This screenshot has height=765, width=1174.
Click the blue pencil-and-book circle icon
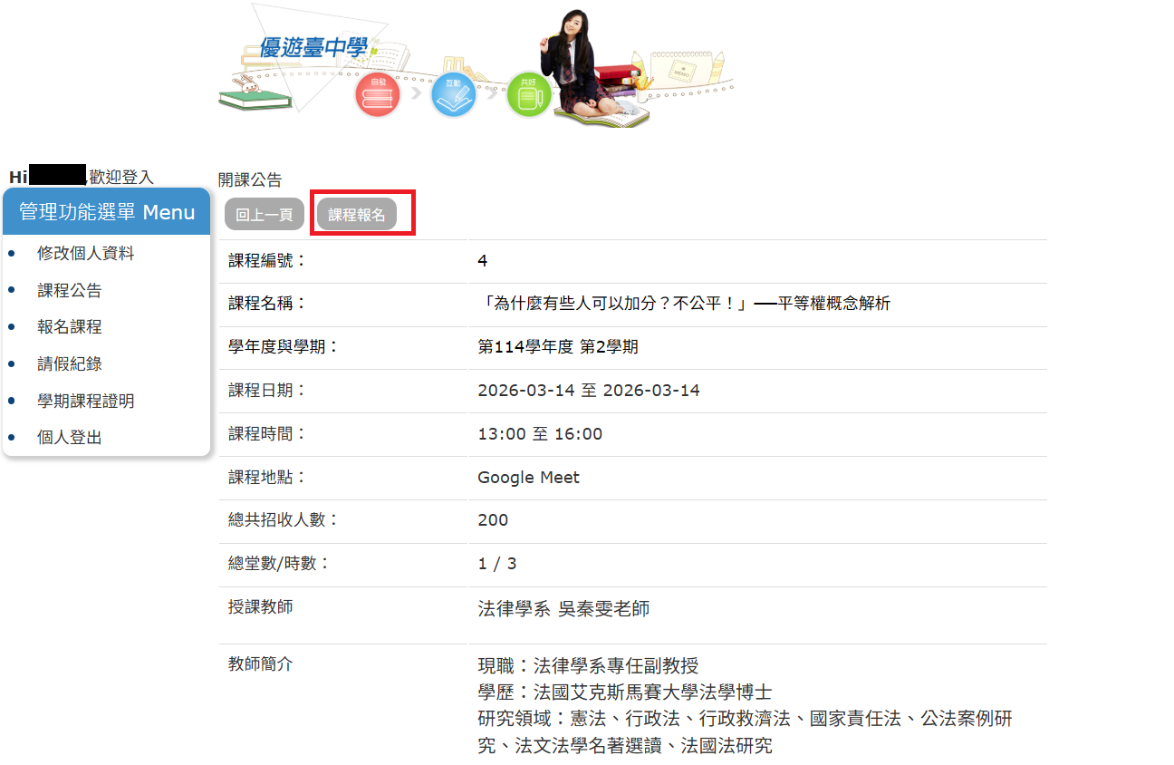[454, 94]
